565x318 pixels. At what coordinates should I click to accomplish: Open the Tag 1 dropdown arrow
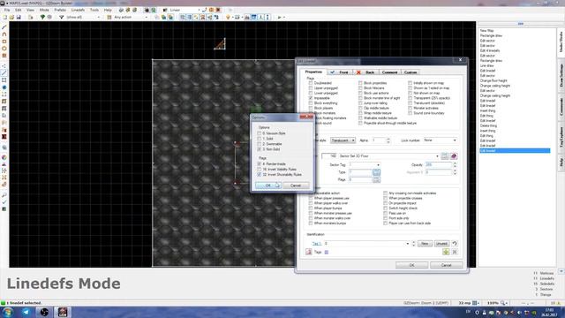(408, 244)
